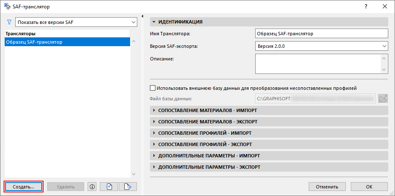Screen dimensions: 395x196
Task: Click inside the Описание text area
Action: (x=318, y=65)
